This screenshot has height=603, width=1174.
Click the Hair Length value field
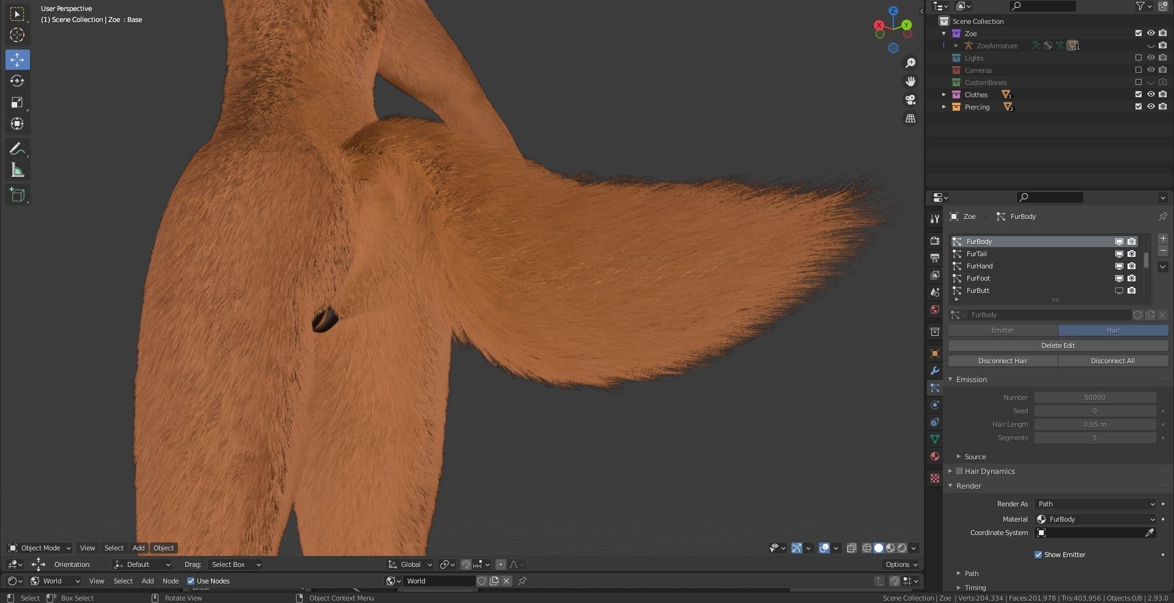(1095, 424)
